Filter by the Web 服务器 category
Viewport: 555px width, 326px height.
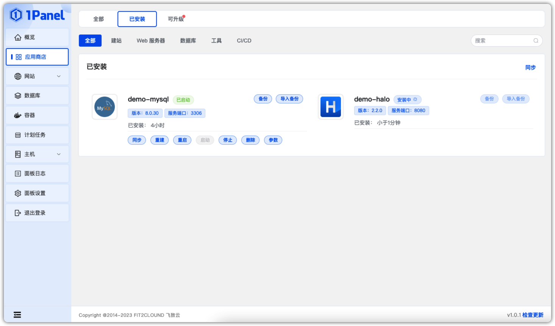(x=151, y=41)
